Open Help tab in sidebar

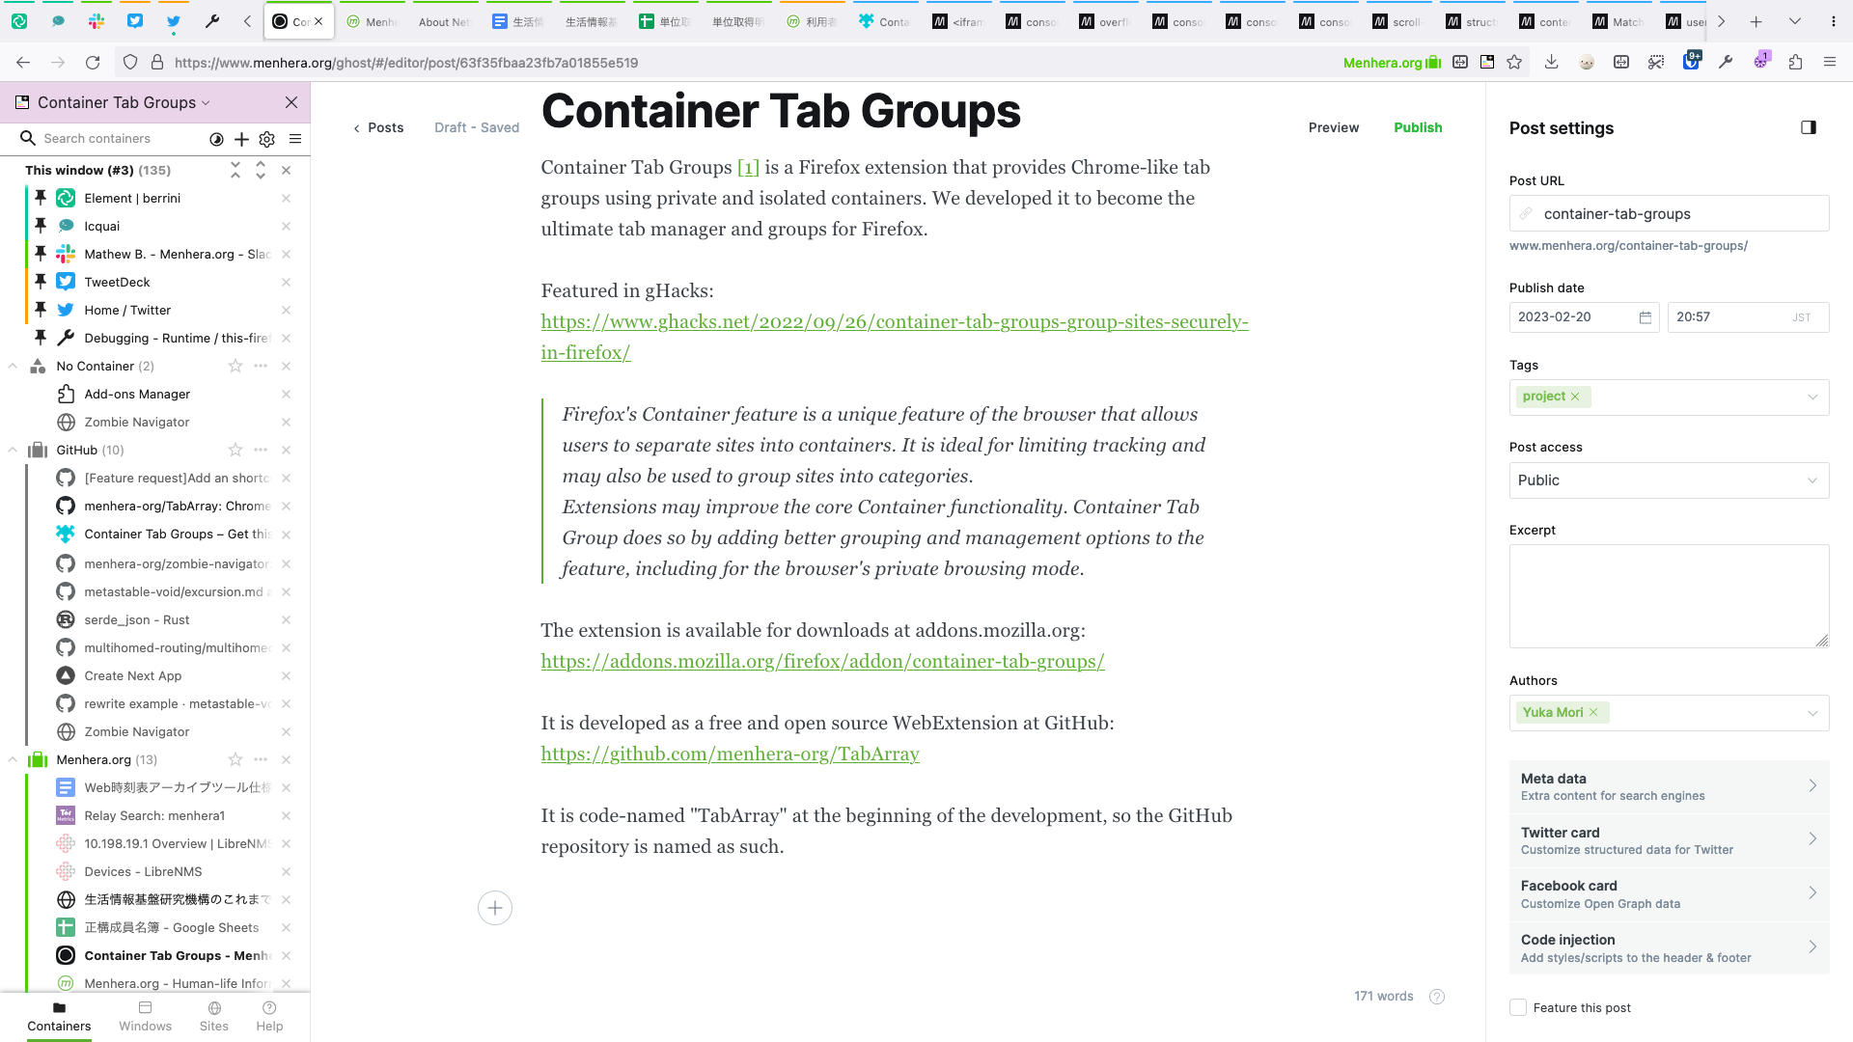coord(269,1017)
